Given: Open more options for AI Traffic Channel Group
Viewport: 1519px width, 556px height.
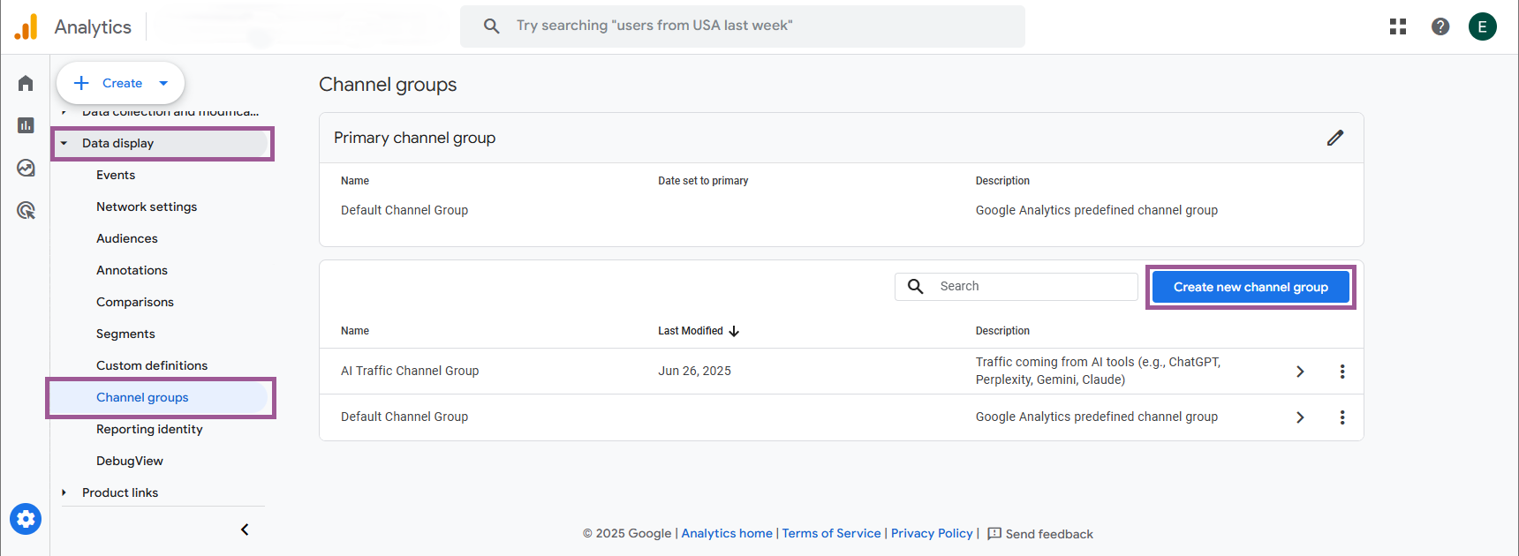Looking at the screenshot, I should point(1341,372).
